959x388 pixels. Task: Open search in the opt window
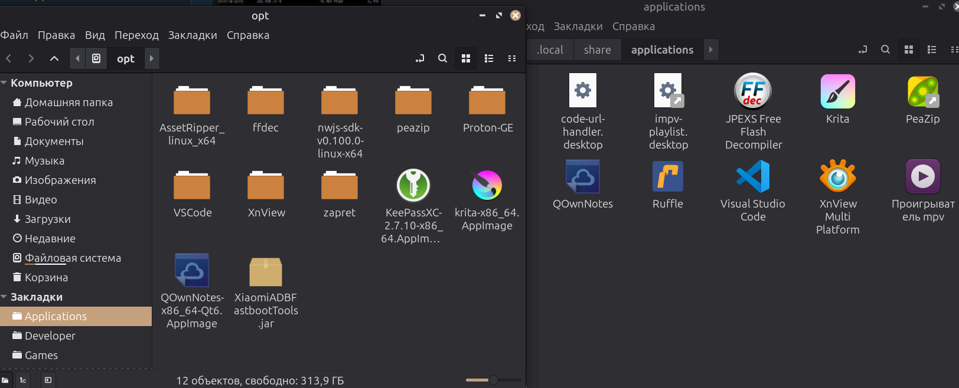point(442,58)
